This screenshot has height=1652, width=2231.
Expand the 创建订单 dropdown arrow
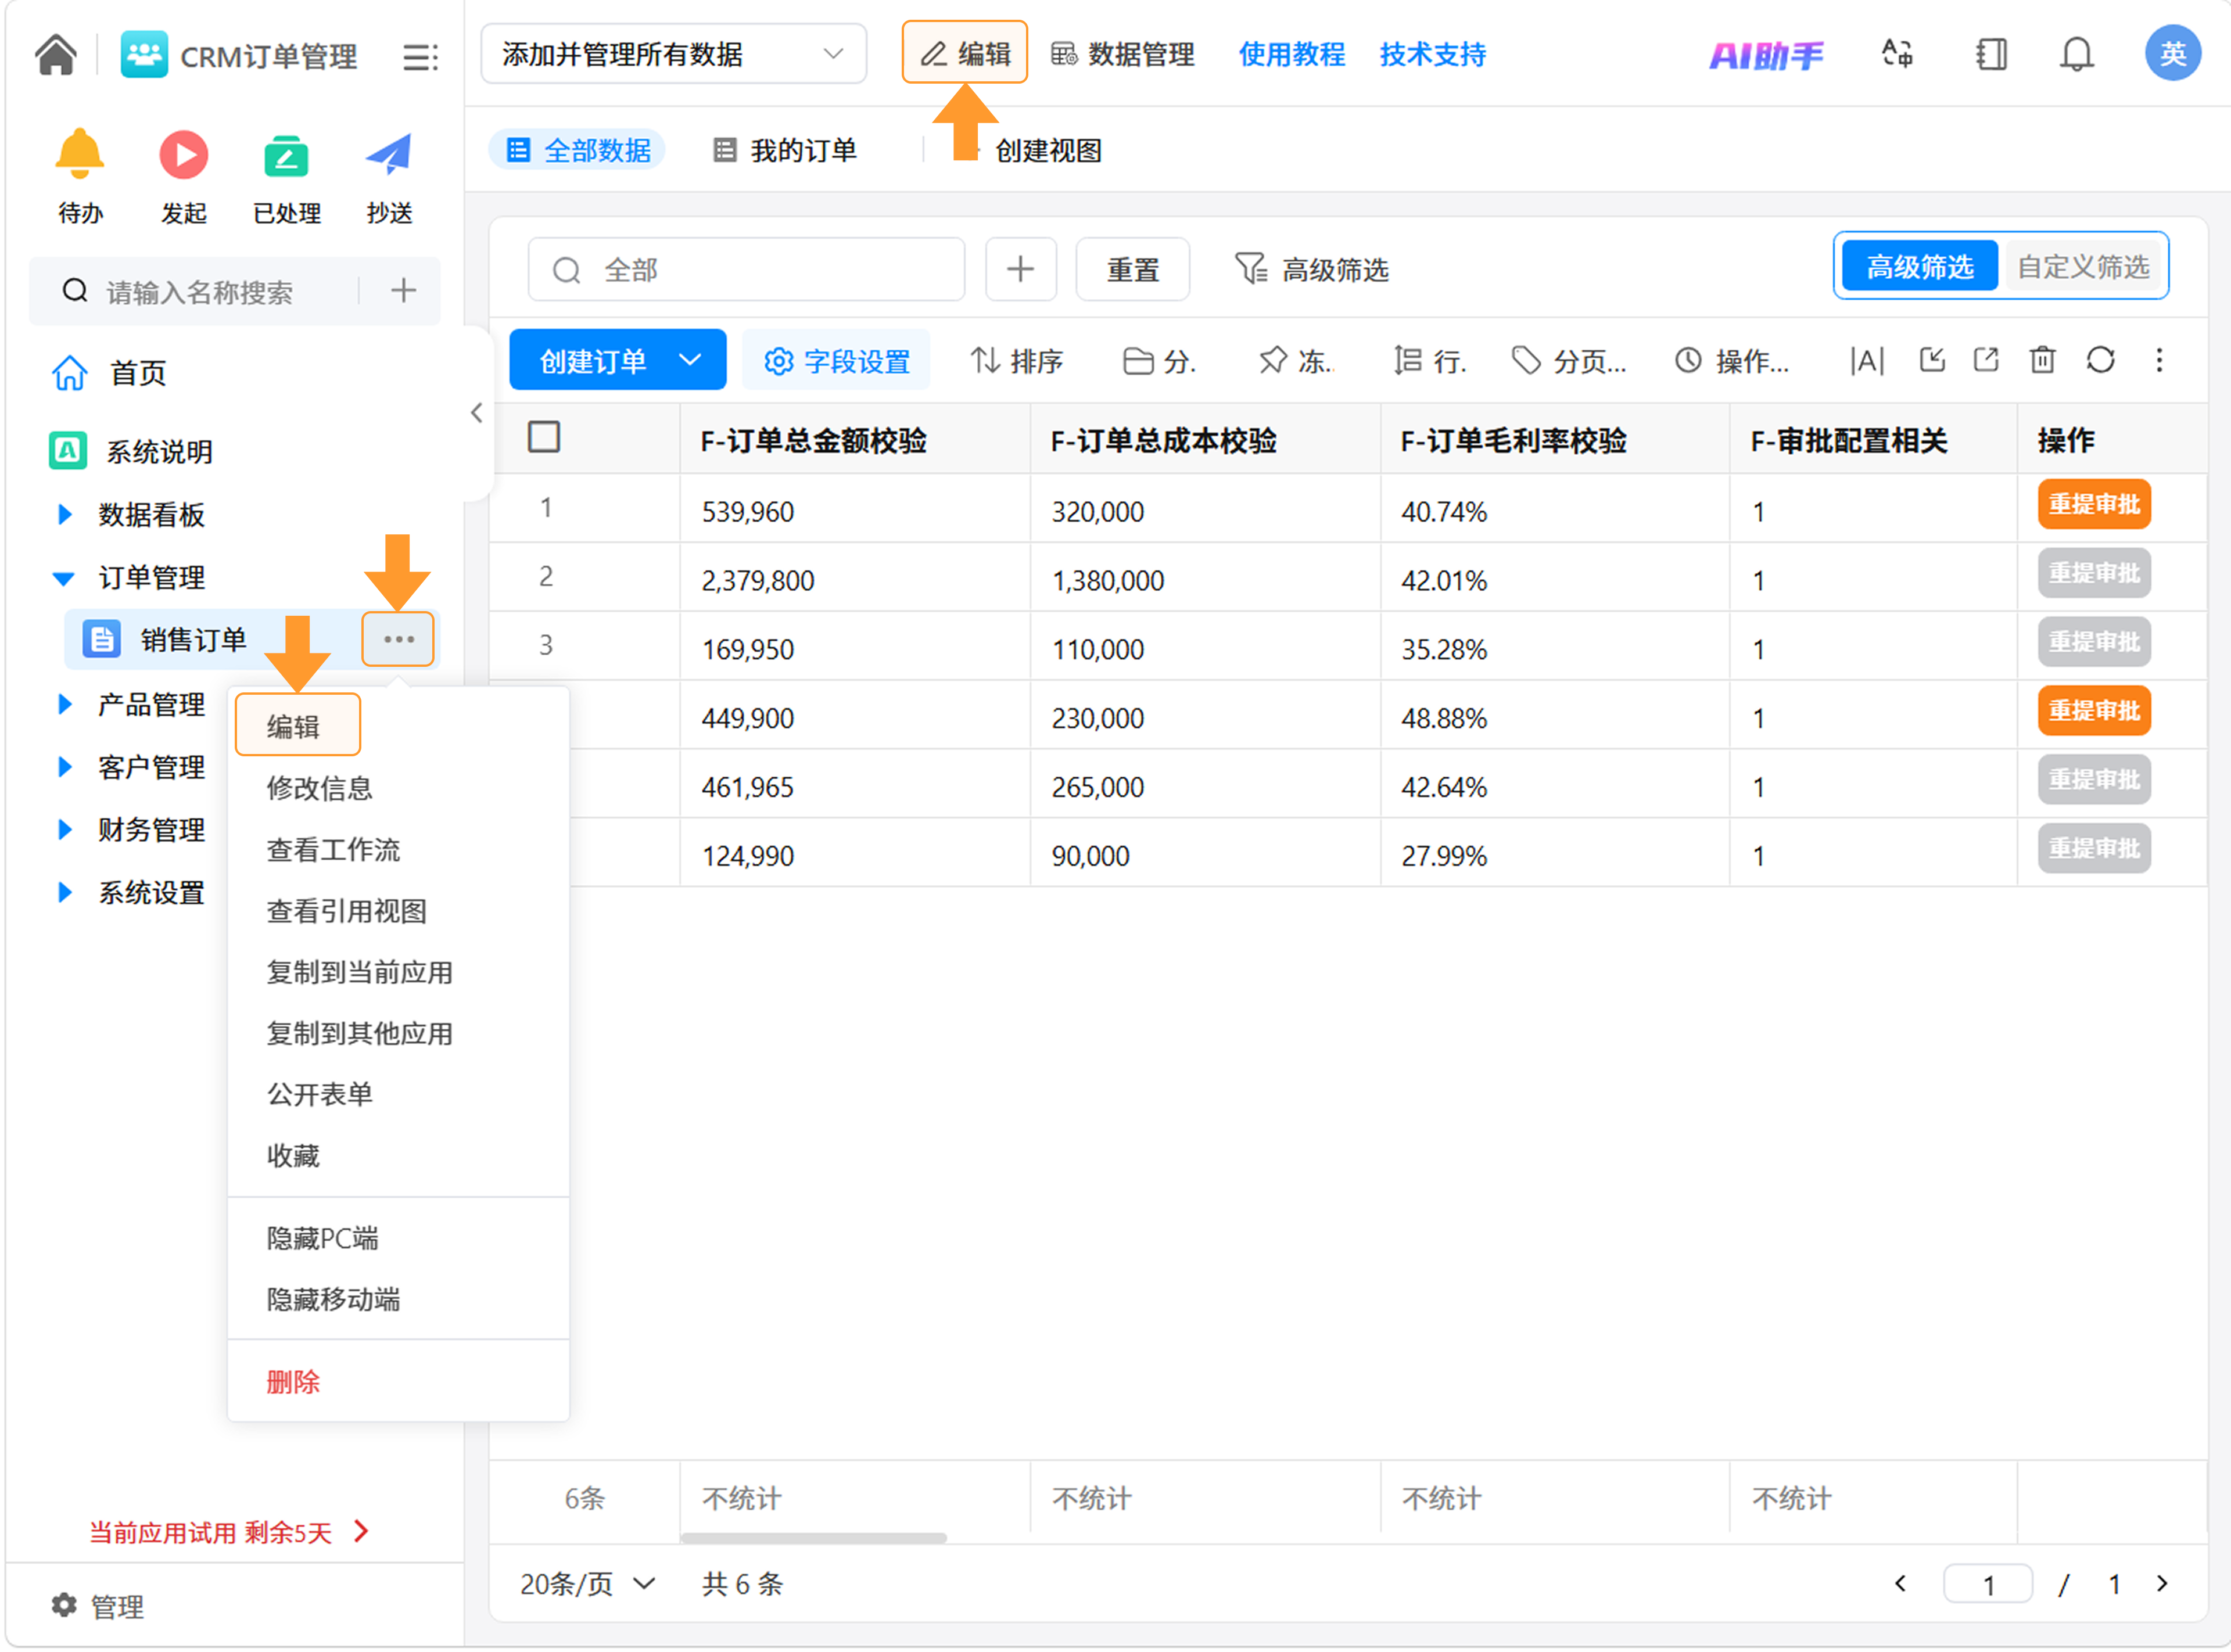690,360
